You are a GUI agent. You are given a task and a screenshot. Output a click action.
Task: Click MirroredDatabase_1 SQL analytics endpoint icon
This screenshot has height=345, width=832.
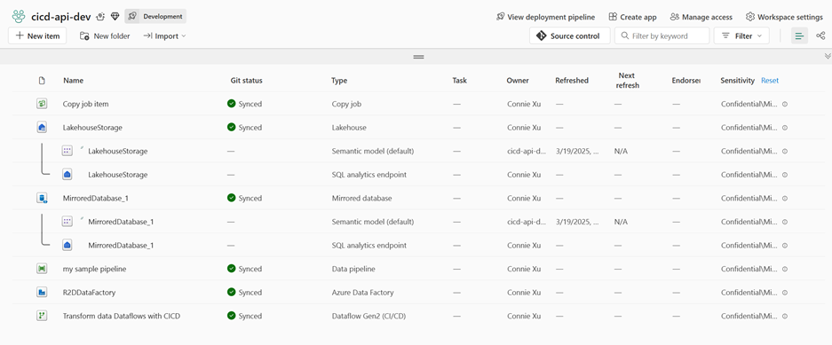pos(67,246)
